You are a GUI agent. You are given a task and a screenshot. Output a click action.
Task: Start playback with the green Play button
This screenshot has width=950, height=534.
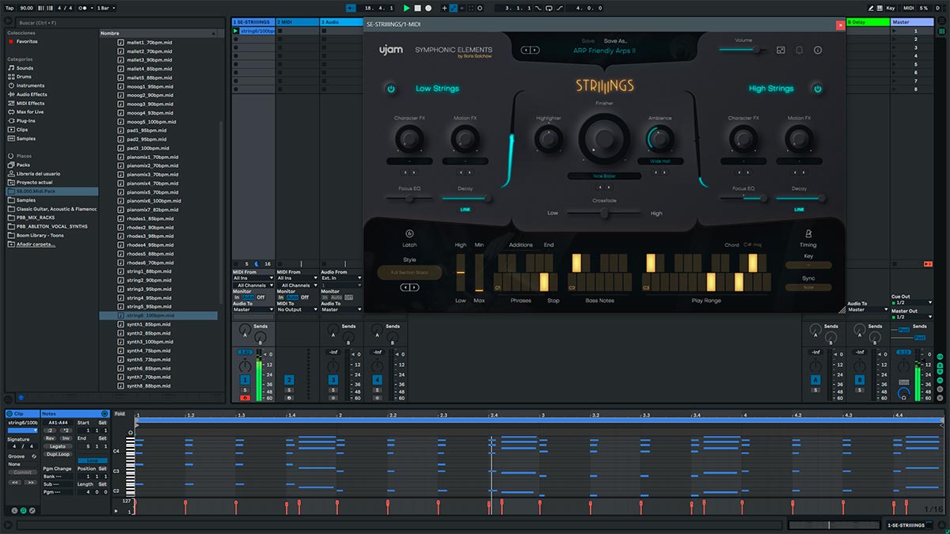[407, 8]
